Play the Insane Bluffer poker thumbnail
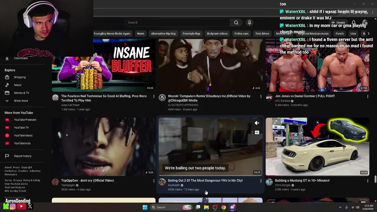Image resolution: width=377 pixels, height=212 pixels. (104, 65)
